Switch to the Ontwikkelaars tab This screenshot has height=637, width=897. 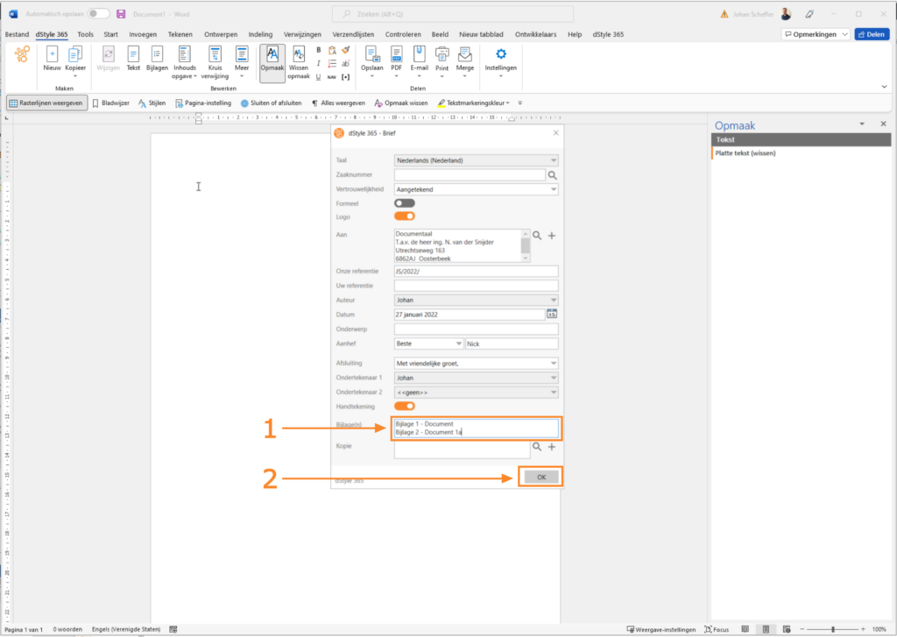pos(535,34)
